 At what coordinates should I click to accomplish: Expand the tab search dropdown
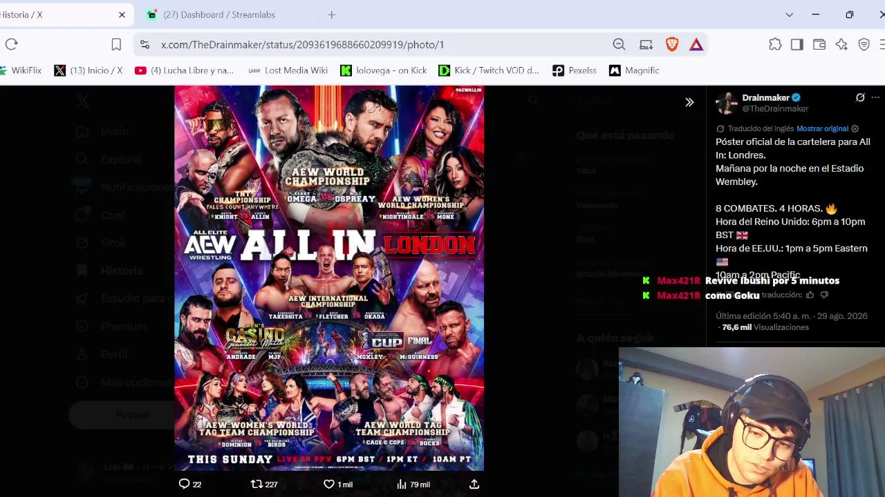tap(789, 14)
